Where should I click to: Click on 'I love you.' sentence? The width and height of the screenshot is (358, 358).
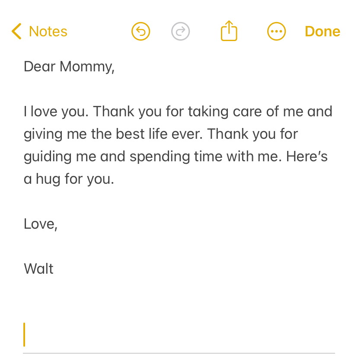click(x=56, y=112)
